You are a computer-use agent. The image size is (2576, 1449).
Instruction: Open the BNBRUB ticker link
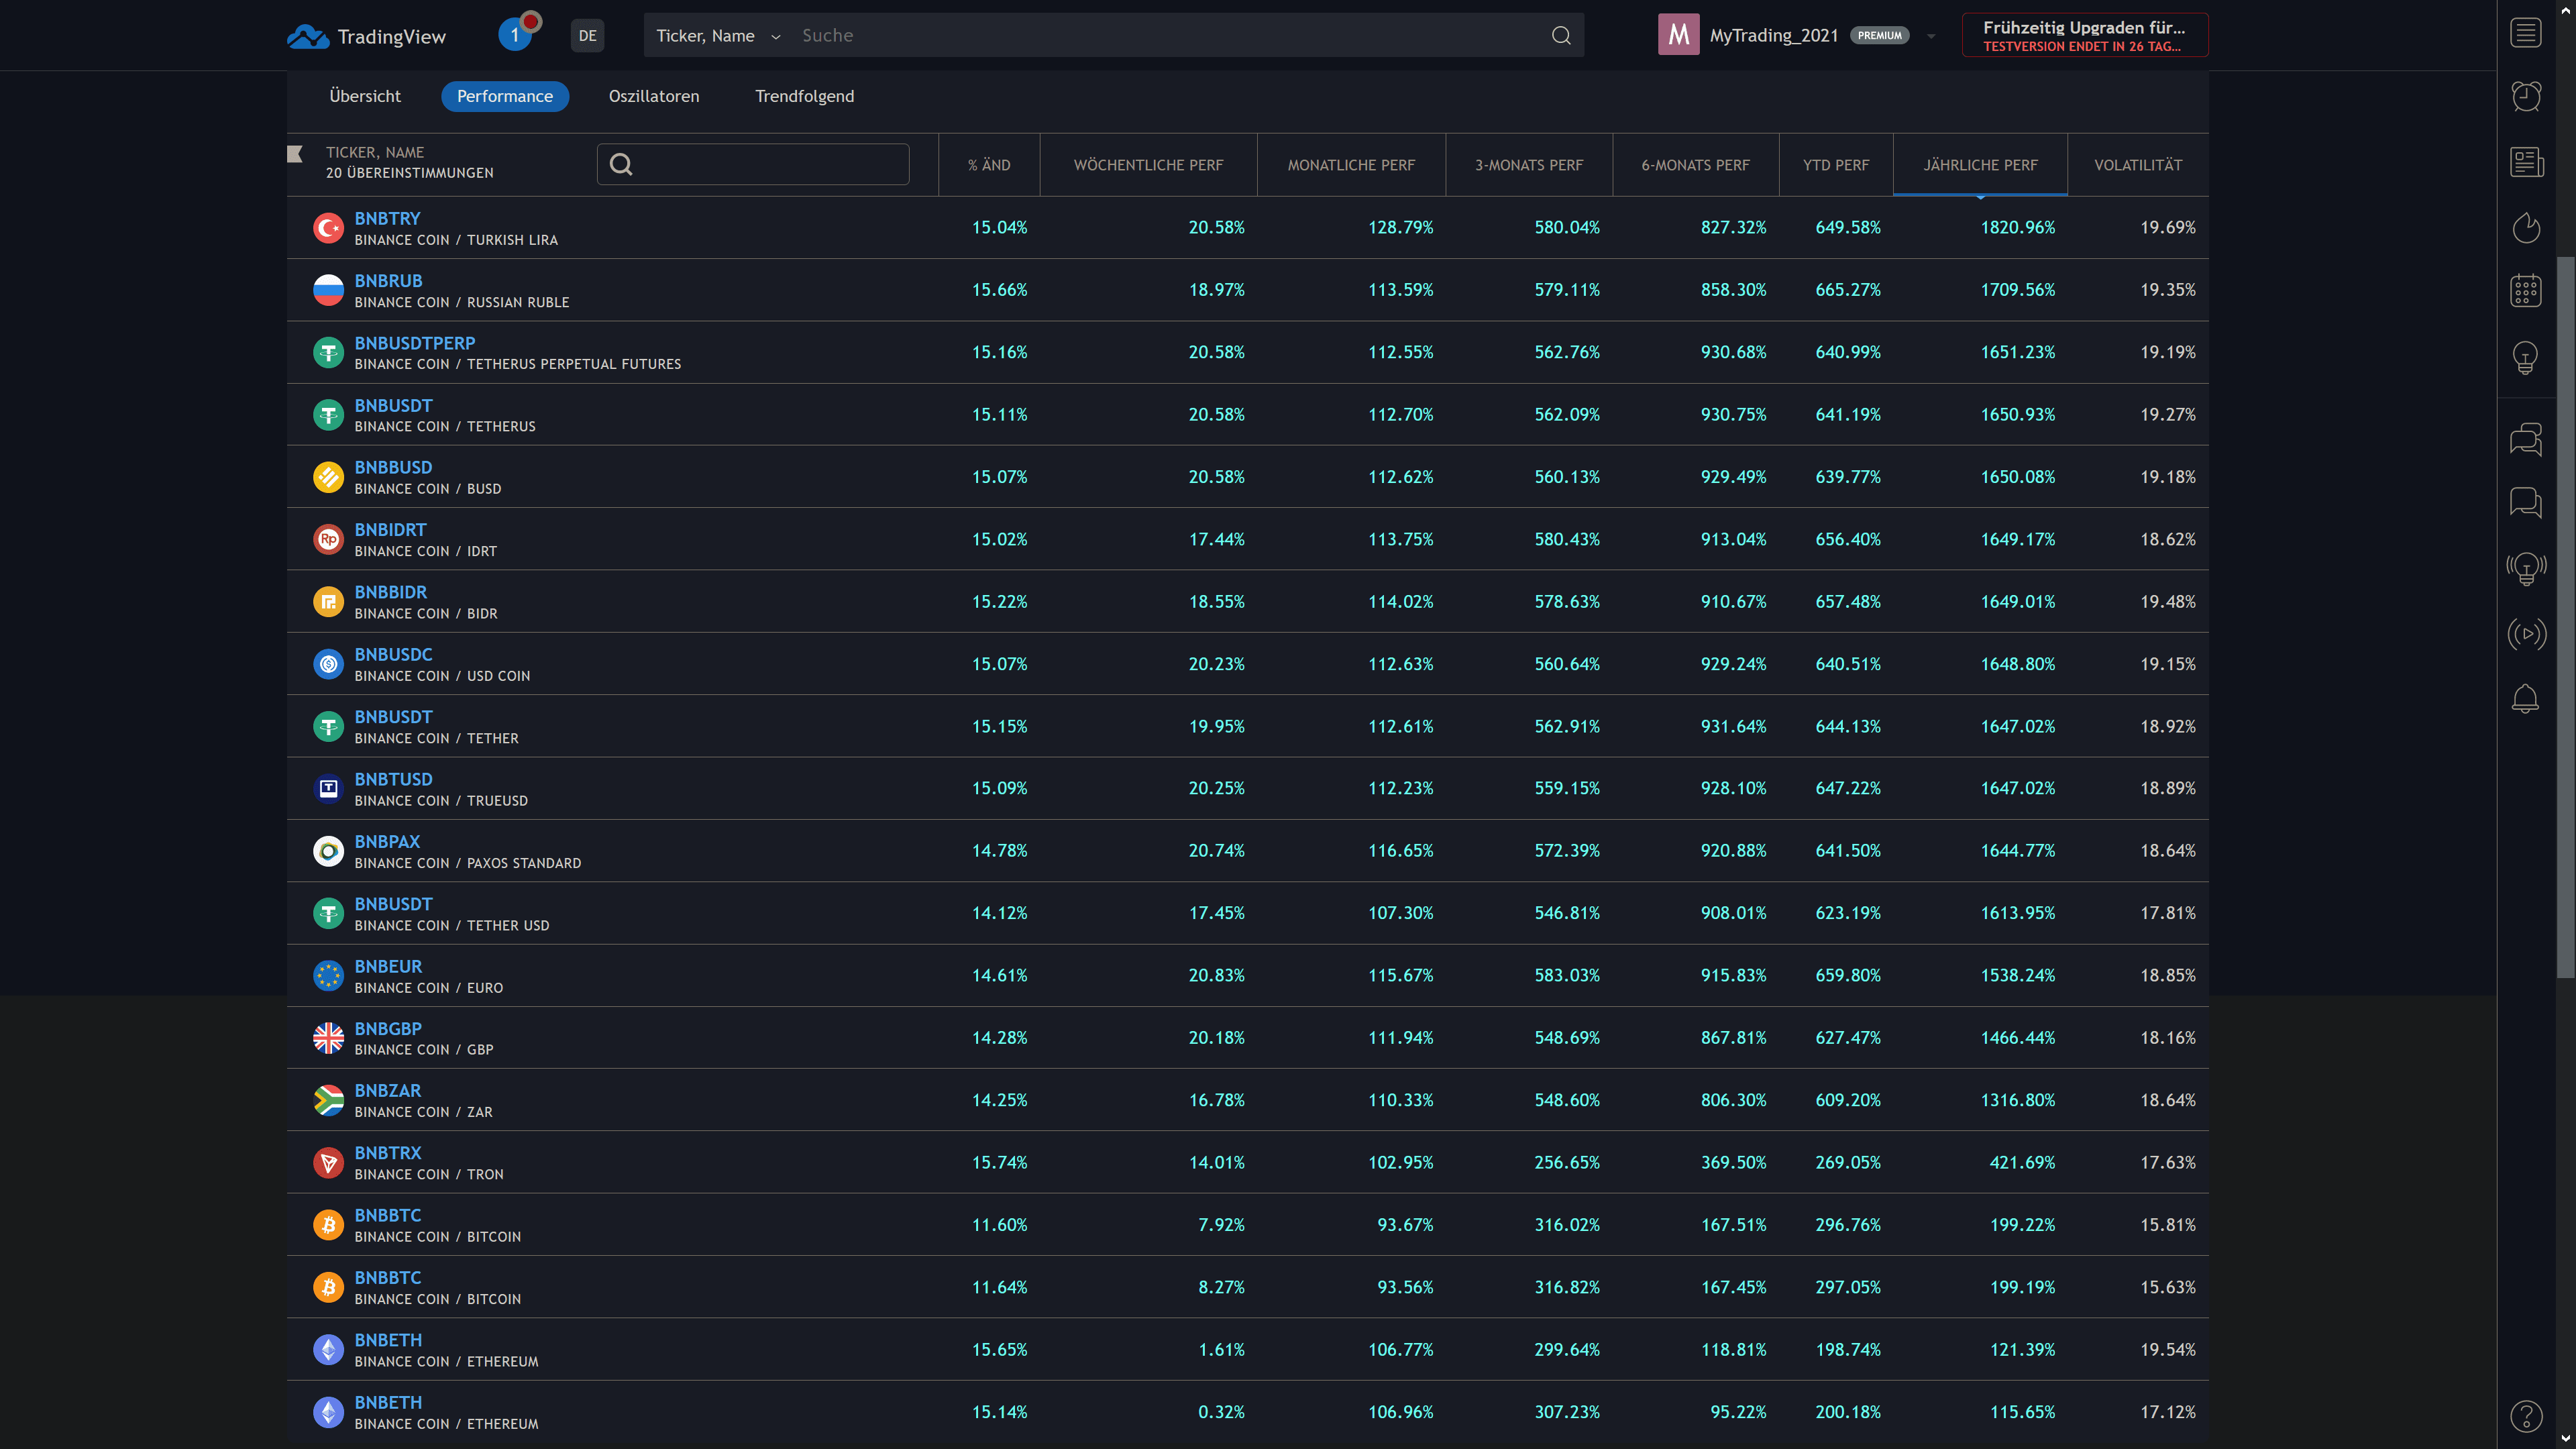click(388, 281)
